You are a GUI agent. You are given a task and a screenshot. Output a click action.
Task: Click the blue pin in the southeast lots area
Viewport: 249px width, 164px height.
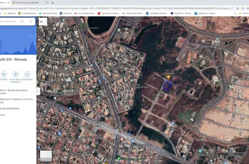coord(173,123)
